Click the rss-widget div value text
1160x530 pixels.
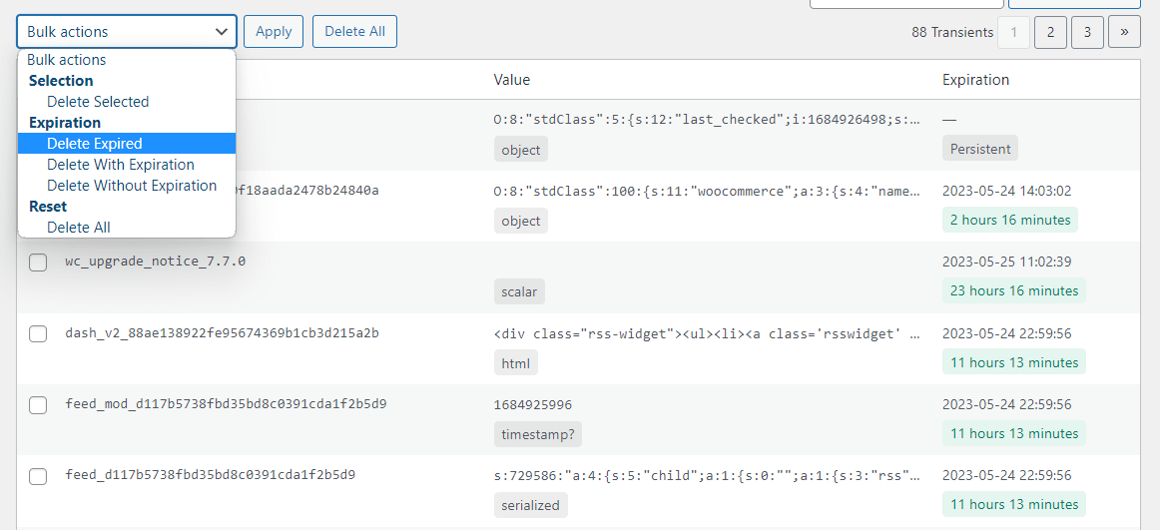click(707, 333)
